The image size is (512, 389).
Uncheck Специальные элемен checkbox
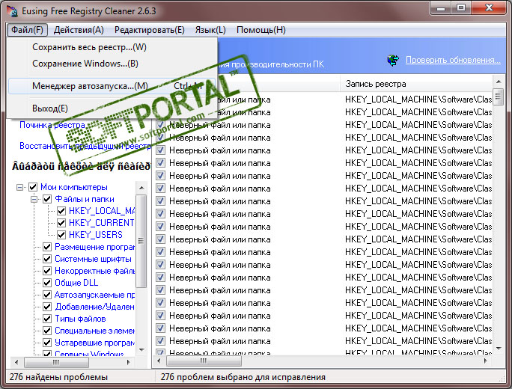47,331
